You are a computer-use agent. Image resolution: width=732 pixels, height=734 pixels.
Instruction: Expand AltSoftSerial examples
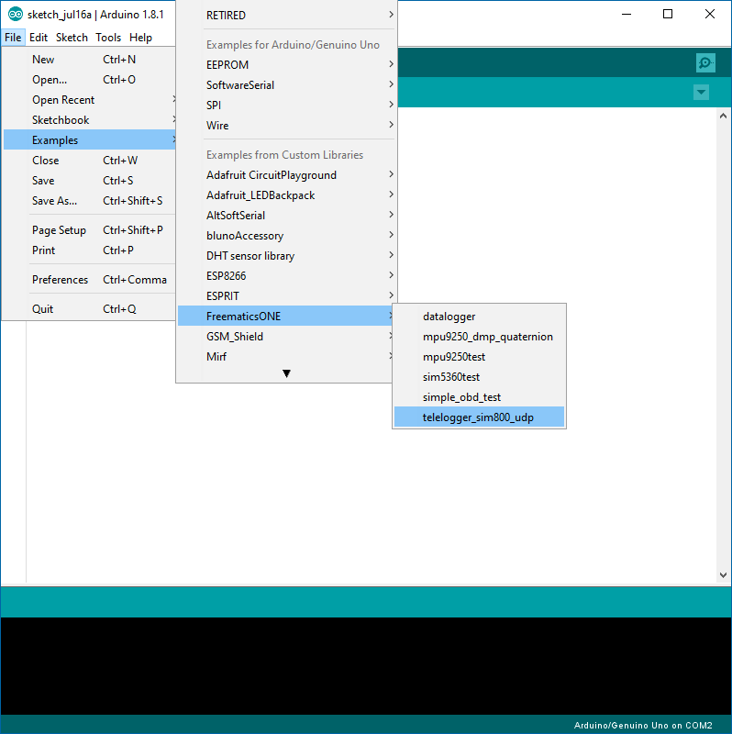click(x=287, y=215)
